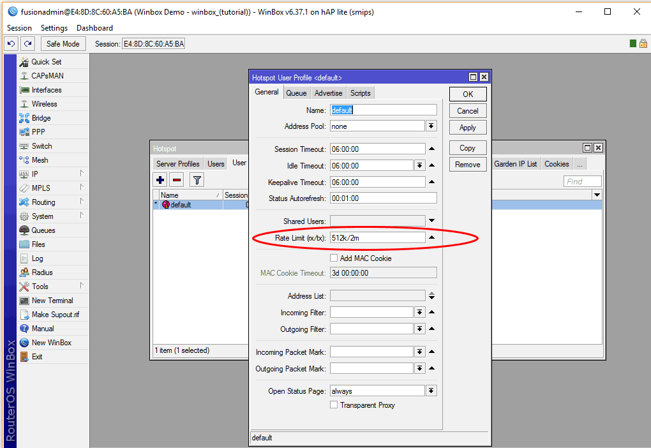The image size is (651, 448).
Task: Remove item with red minus button in Hotspot
Action: pyautogui.click(x=177, y=180)
